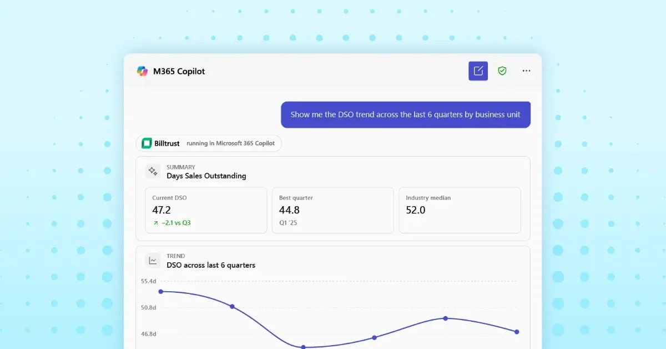Image resolution: width=666 pixels, height=349 pixels.
Task: Open the three-dots more options menu
Action: tap(526, 71)
